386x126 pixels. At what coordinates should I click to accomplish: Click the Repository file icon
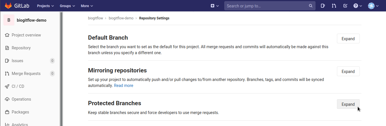7,48
